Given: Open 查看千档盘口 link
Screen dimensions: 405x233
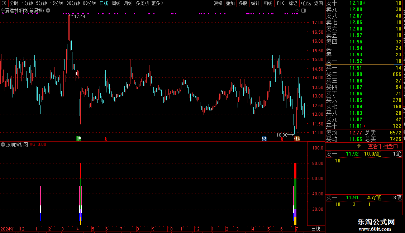Looking at the screenshot, I should [x=383, y=147].
